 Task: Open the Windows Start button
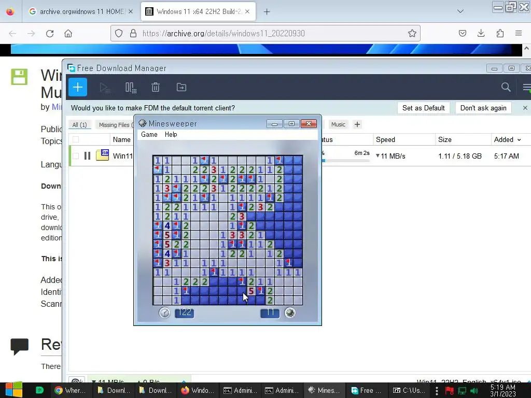tap(14, 390)
